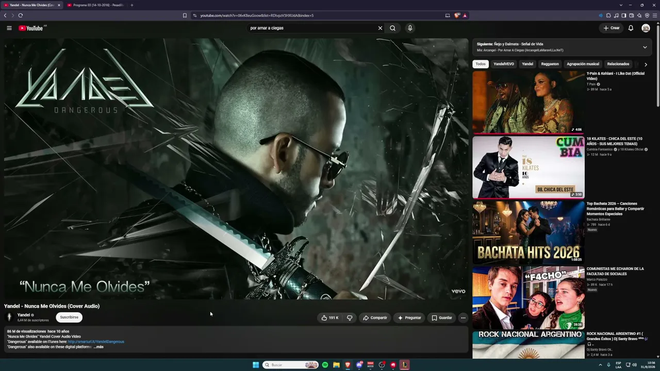Click the "Preguntar" button
The image size is (660, 371).
409,318
